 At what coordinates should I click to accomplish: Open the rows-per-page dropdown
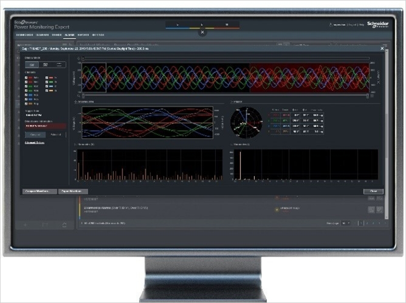click(346, 223)
